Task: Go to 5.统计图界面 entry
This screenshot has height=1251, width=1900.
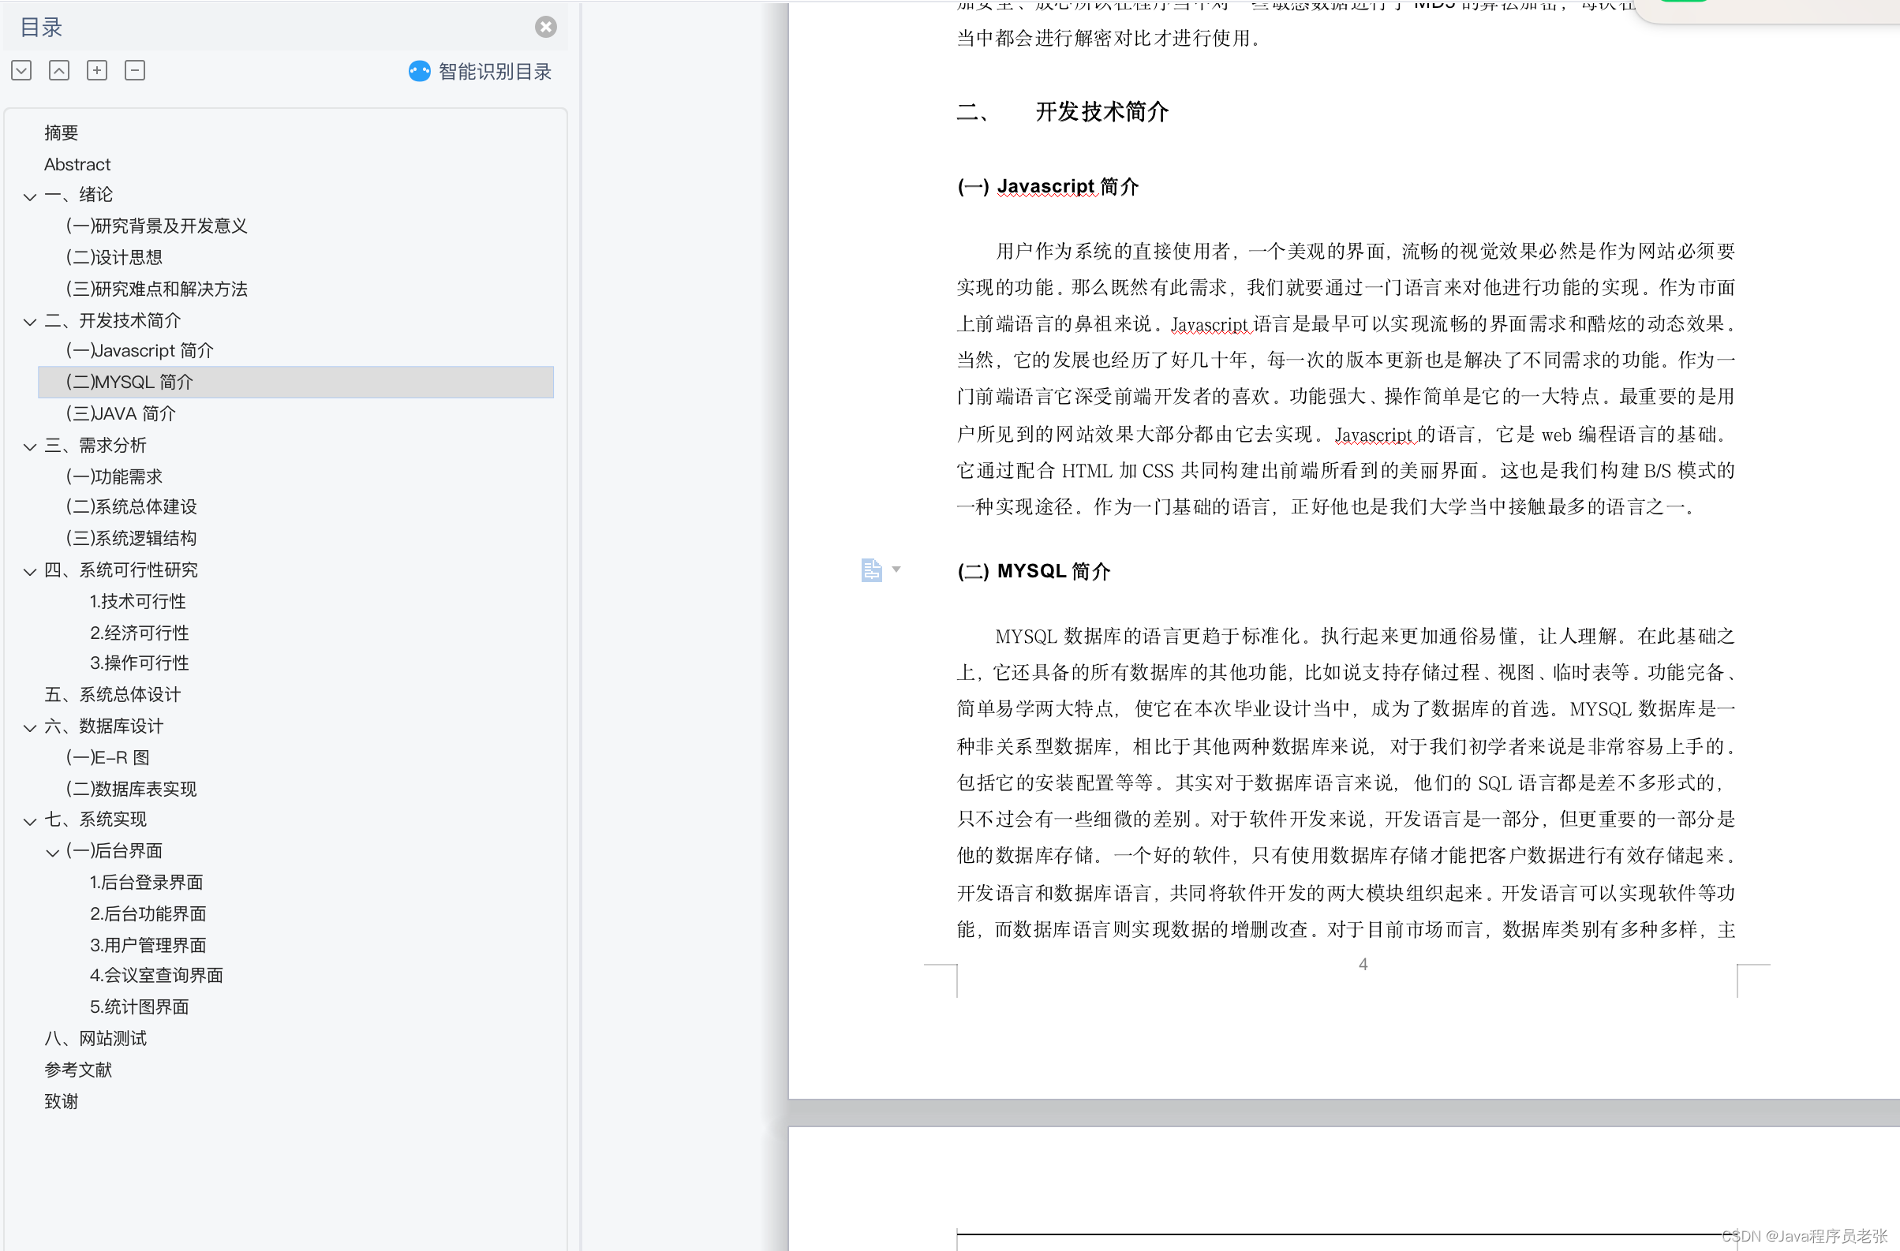Action: click(139, 1006)
